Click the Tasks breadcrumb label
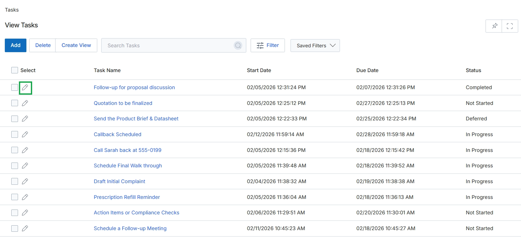This screenshot has width=521, height=243. pos(12,10)
